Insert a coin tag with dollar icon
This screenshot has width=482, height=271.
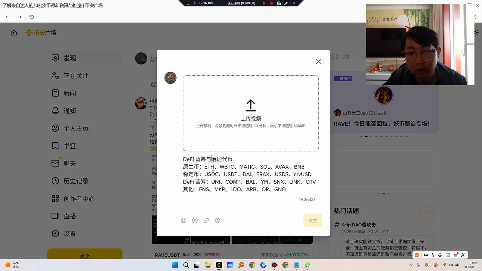pos(195,221)
